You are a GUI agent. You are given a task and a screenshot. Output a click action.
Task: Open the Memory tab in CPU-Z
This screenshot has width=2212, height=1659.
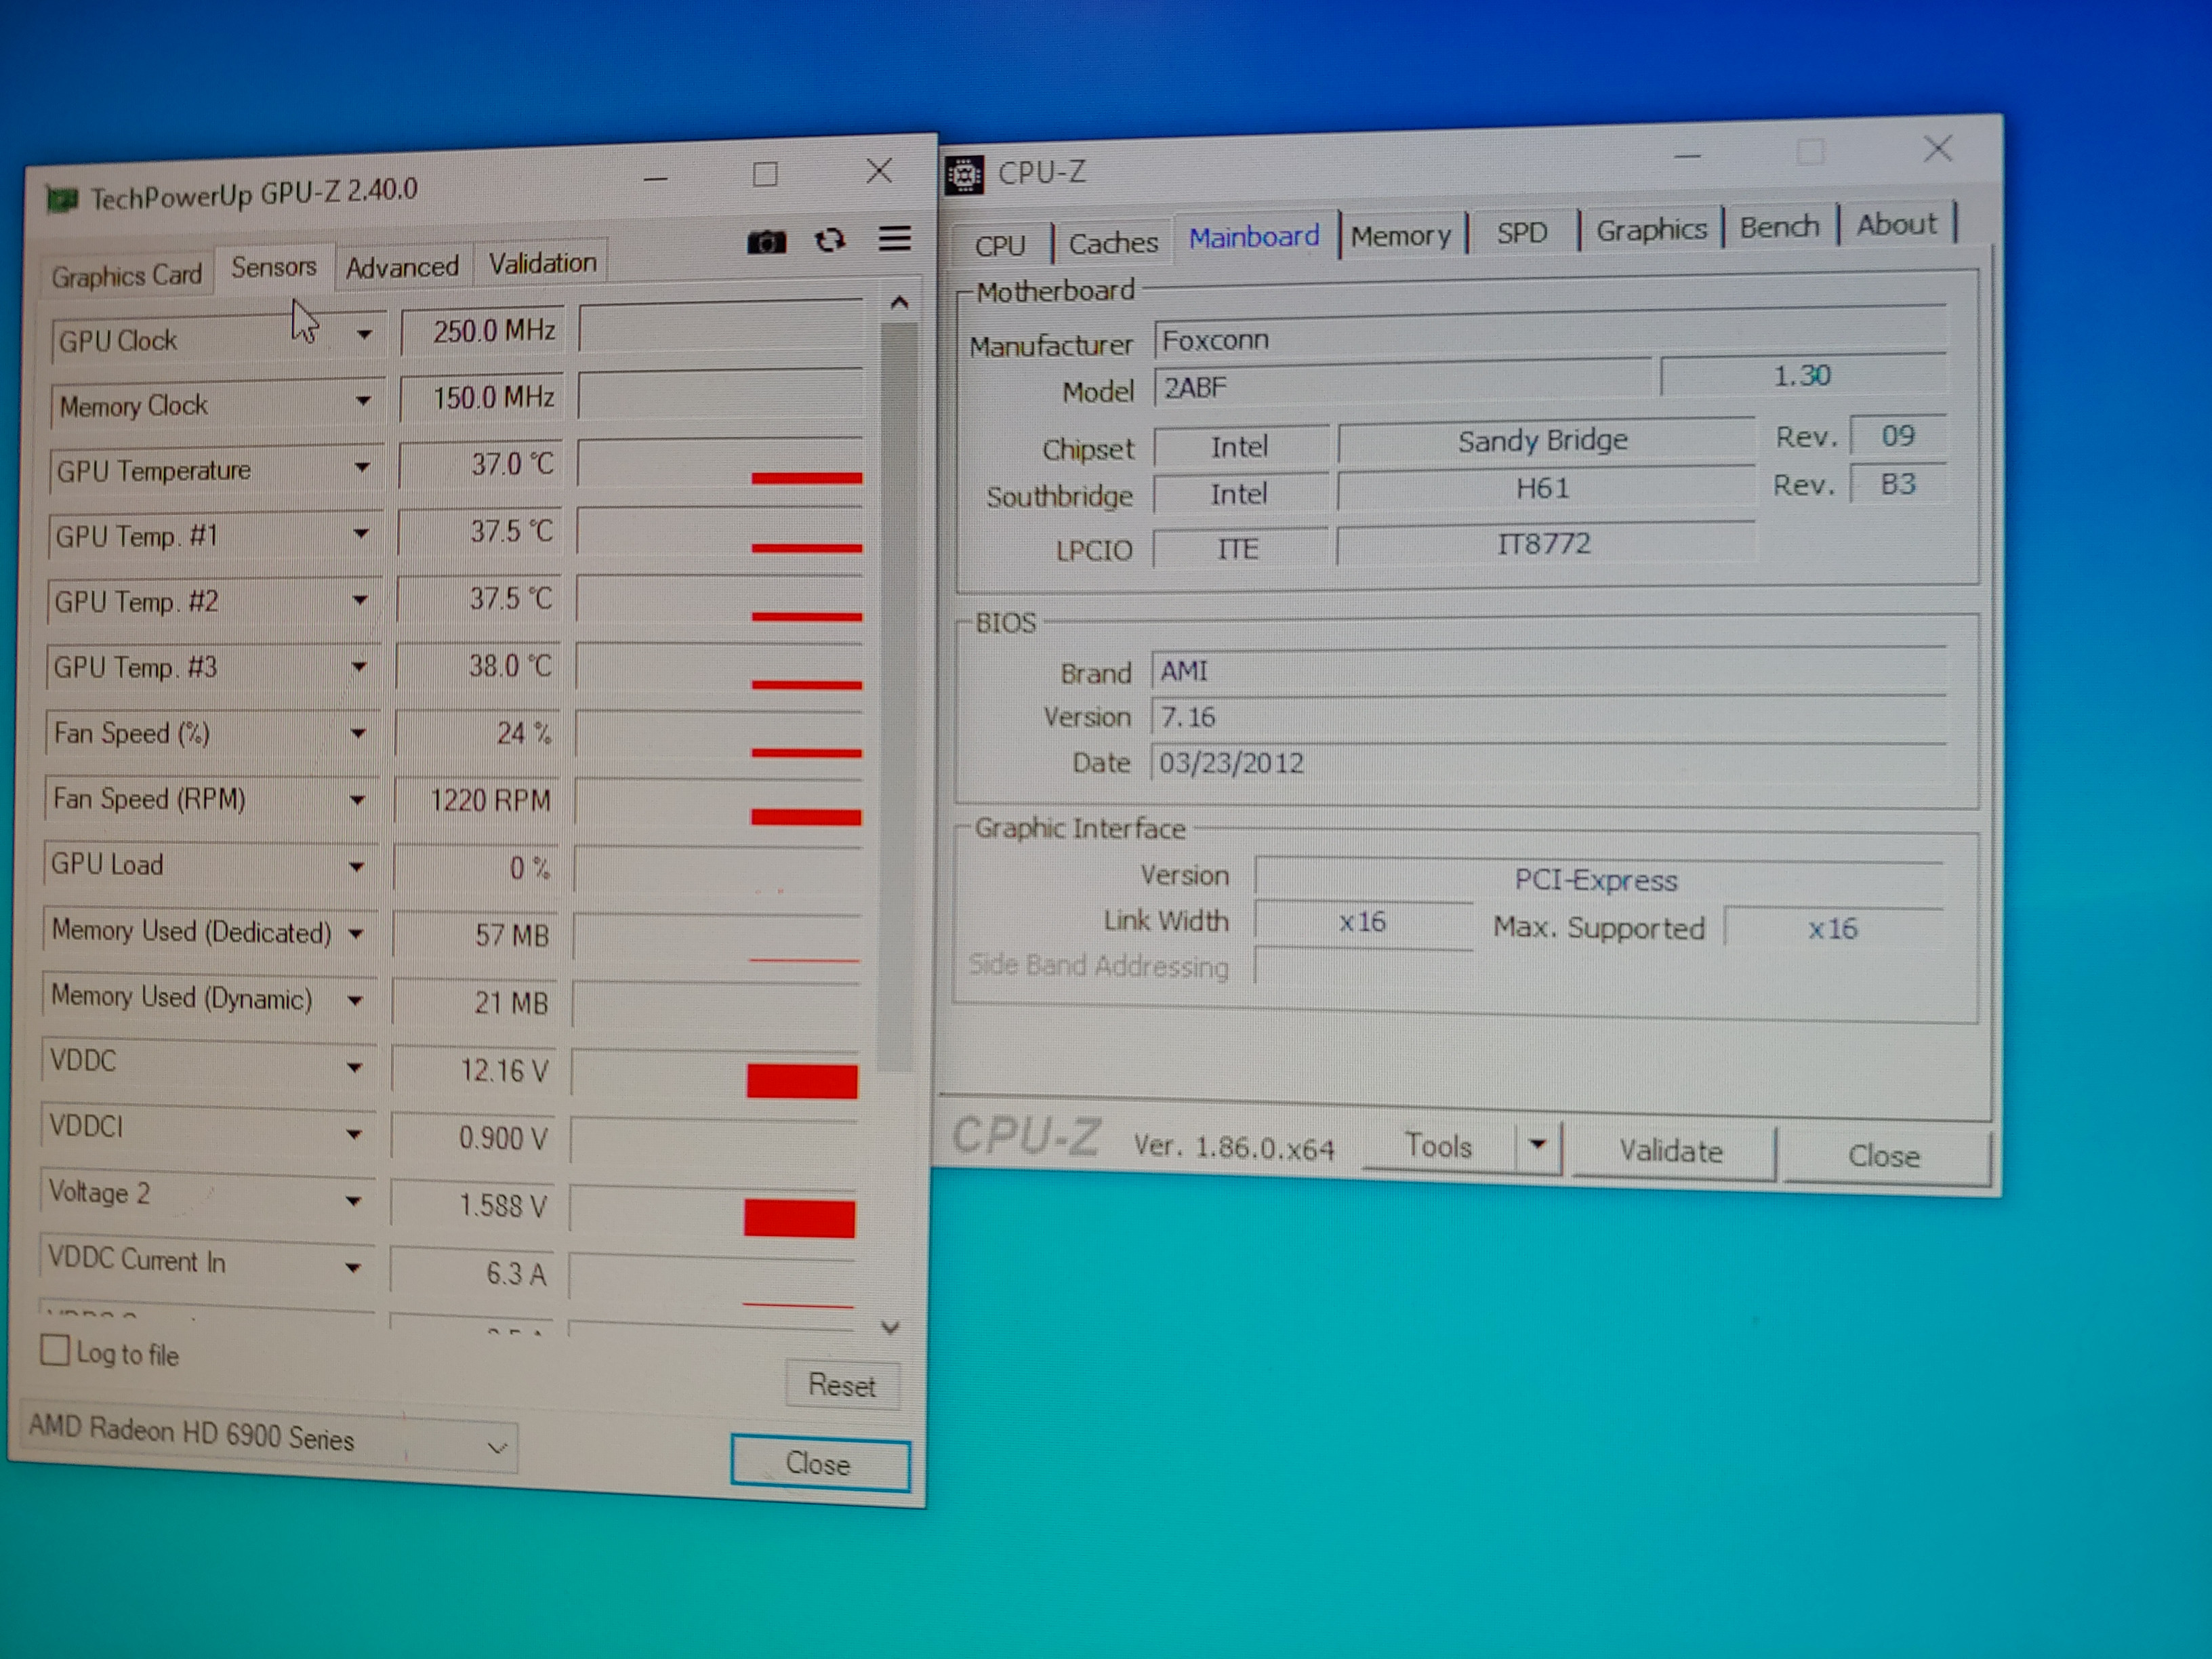pos(1400,236)
